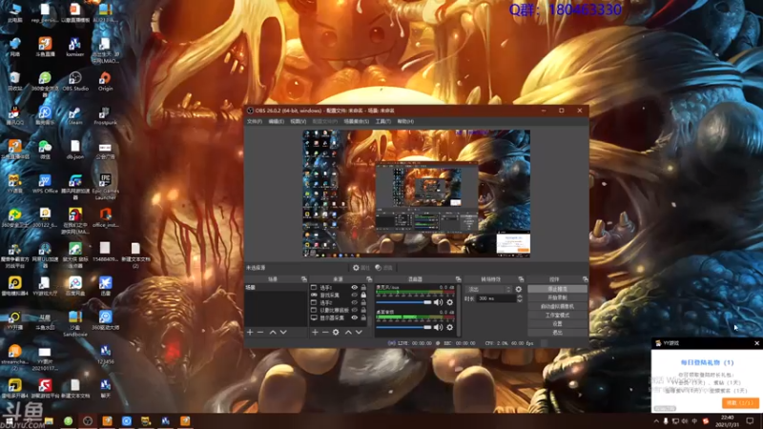Open transition properties gear next to 淡出
This screenshot has height=429, width=763.
click(x=519, y=290)
